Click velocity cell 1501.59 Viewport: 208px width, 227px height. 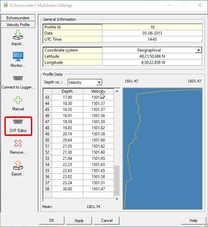coord(98,122)
